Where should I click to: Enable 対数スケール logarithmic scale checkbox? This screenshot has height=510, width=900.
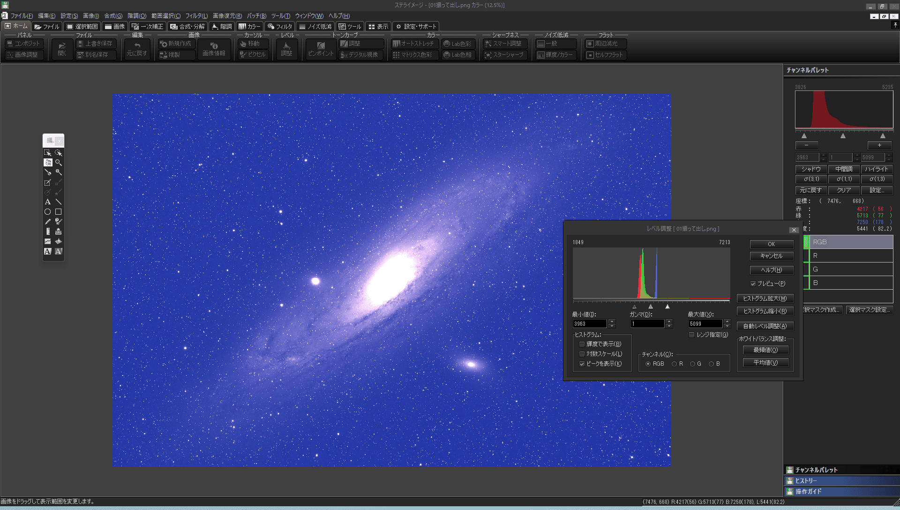pos(582,354)
